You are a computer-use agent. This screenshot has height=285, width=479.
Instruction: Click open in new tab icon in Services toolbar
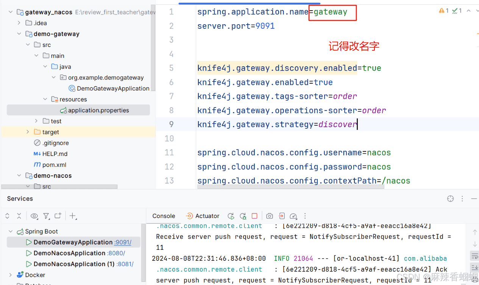coord(58,216)
